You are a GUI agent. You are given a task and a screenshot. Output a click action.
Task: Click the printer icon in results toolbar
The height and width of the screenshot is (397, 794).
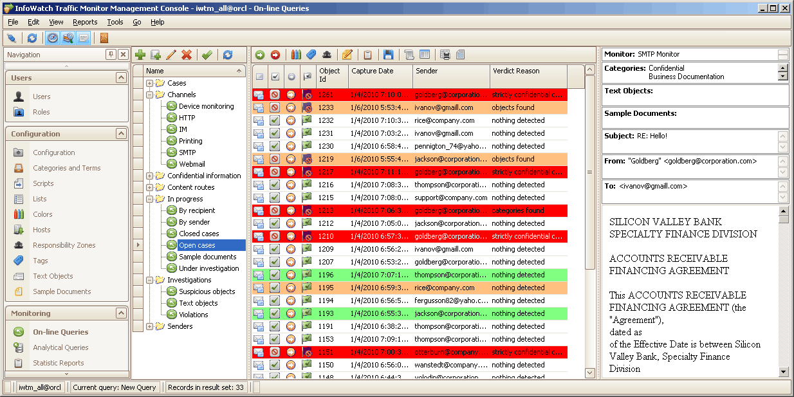(445, 55)
